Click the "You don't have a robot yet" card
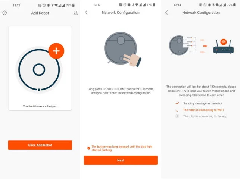This screenshot has width=240, height=179. click(40, 68)
